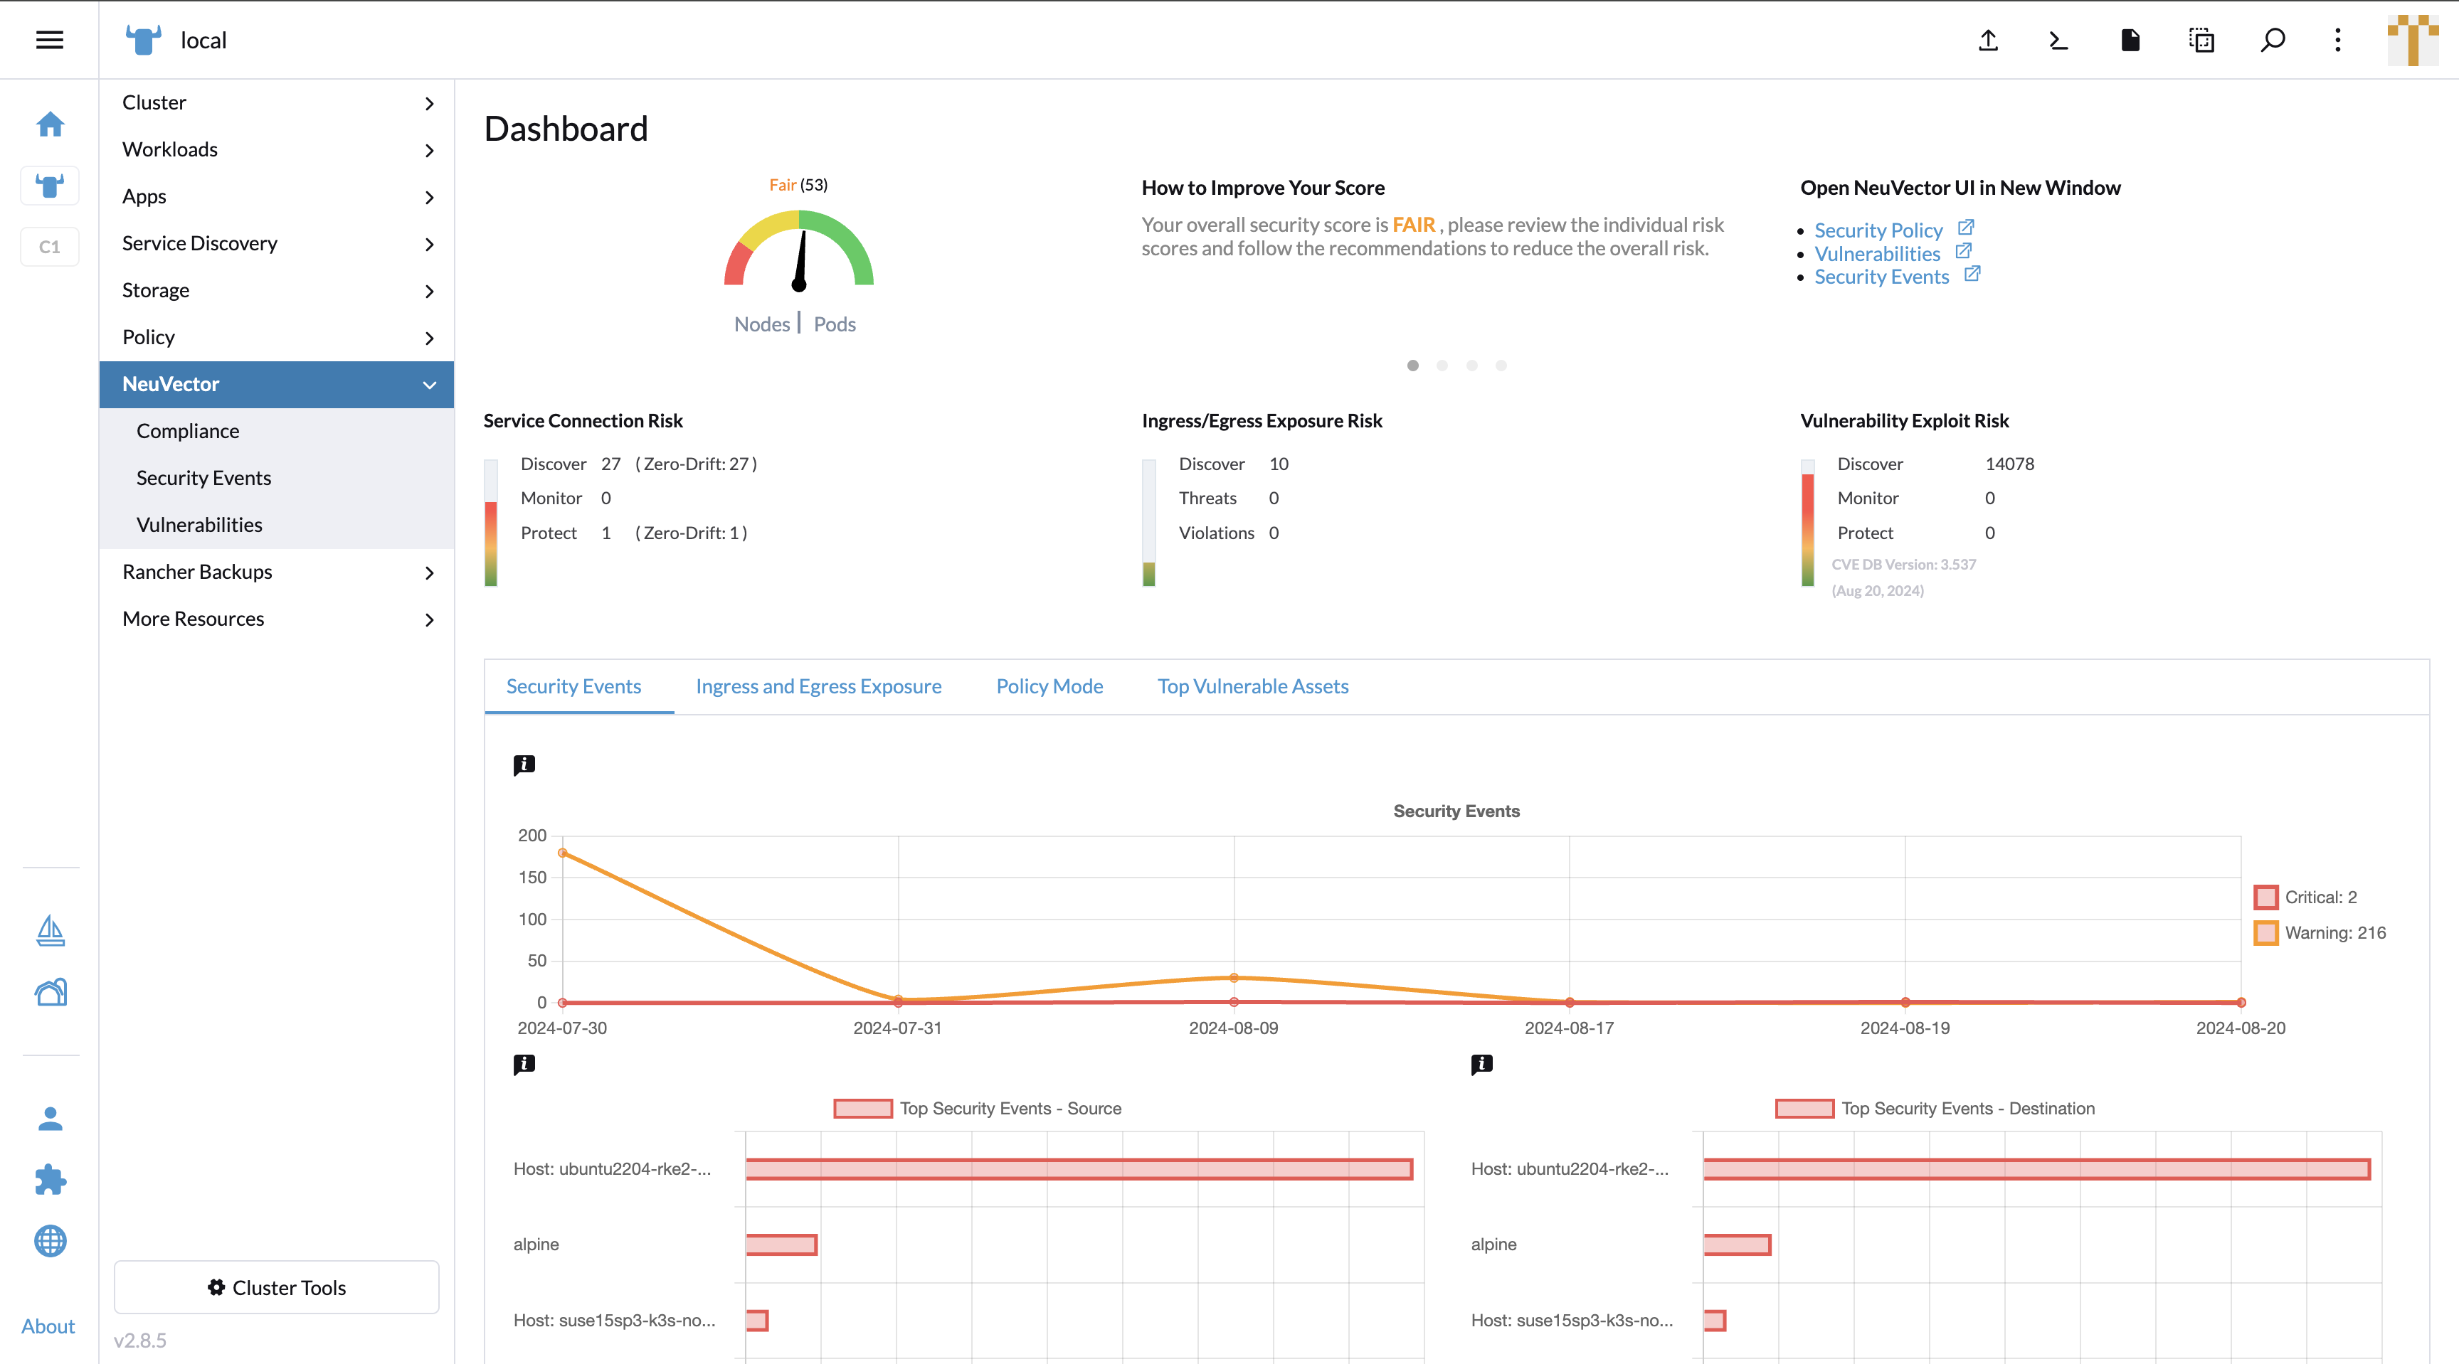2459x1364 pixels.
Task: Switch to the Ingress and Egress Exposure tab
Action: click(x=818, y=686)
